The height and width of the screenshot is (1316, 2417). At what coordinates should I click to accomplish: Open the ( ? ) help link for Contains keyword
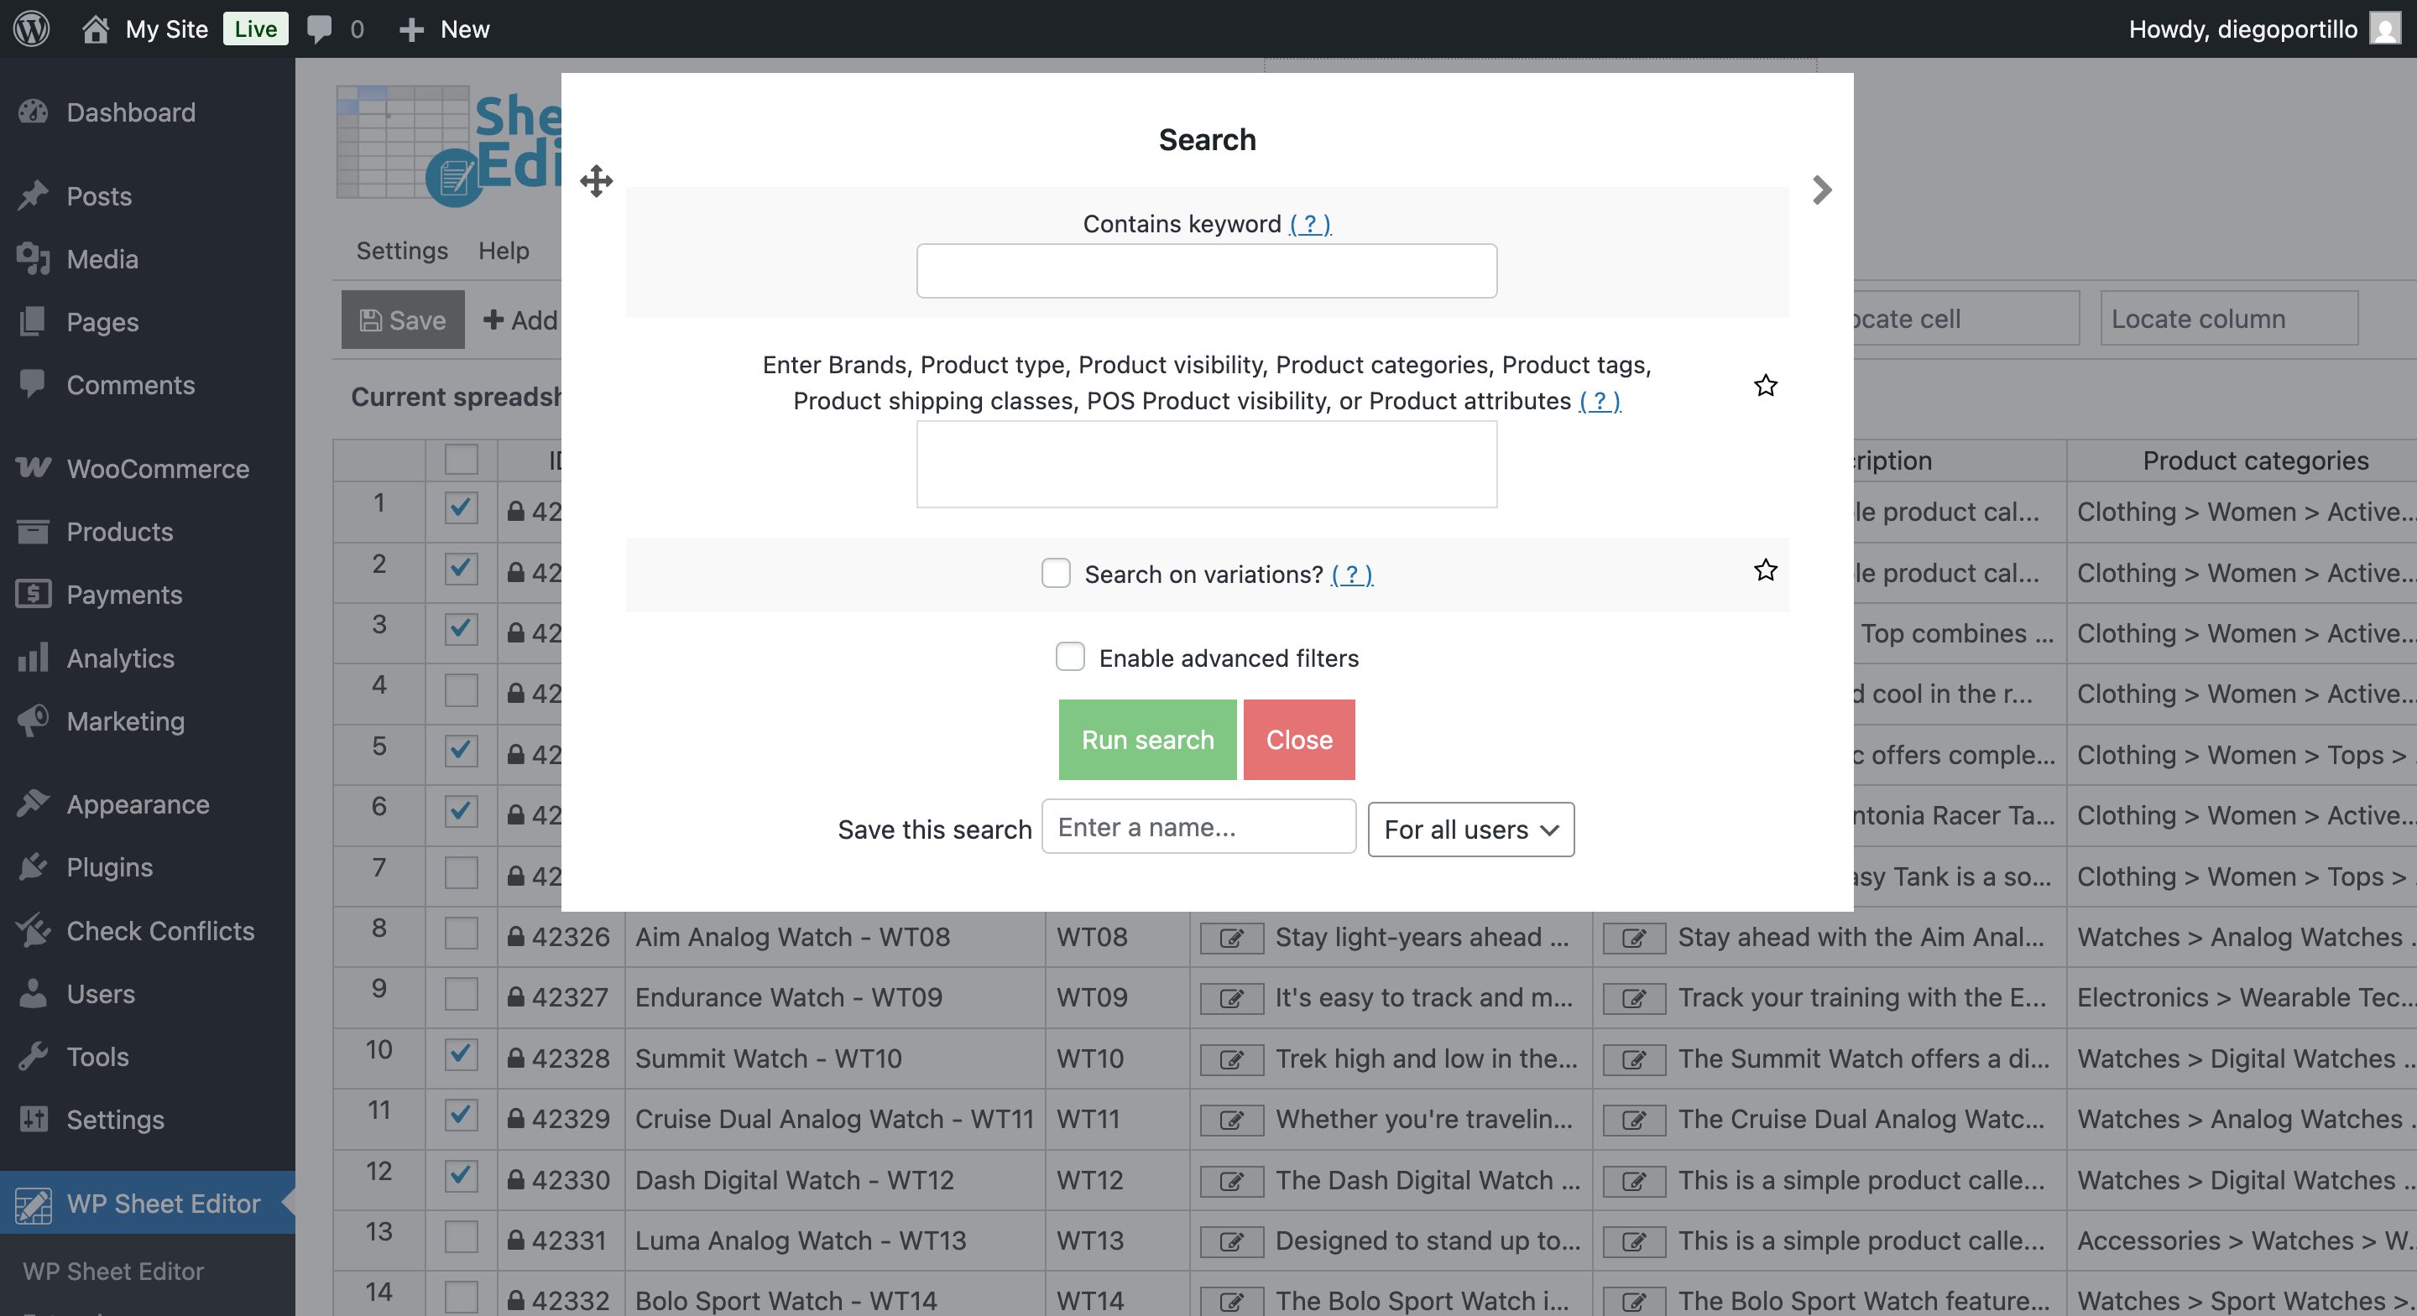[1309, 223]
